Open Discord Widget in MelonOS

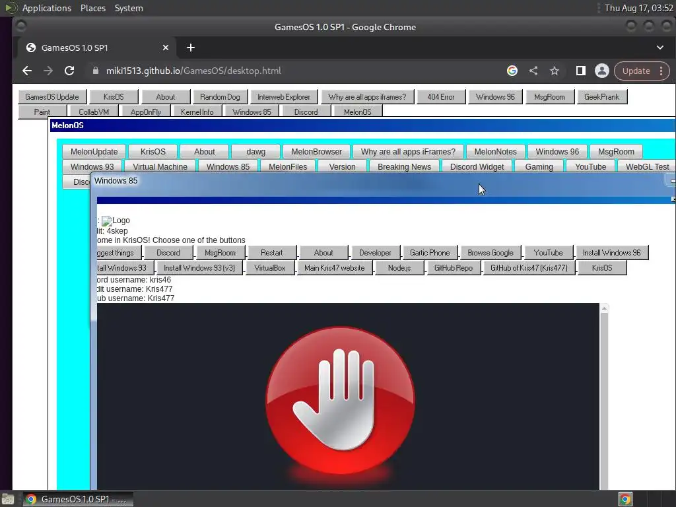click(477, 167)
